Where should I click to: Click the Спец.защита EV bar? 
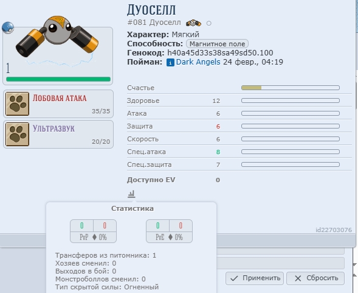click(x=291, y=164)
